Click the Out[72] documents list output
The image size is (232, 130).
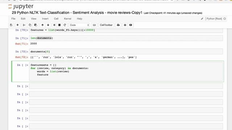(83, 57)
